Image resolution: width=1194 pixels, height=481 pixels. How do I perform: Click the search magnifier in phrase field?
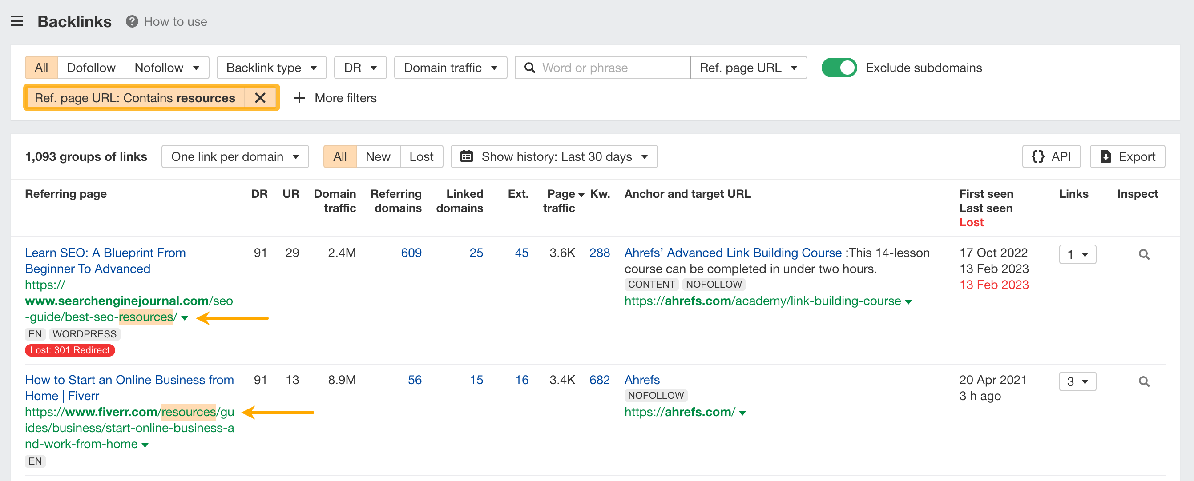click(529, 68)
